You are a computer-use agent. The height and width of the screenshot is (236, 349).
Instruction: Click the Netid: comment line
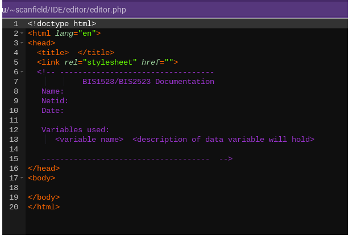[55, 101]
